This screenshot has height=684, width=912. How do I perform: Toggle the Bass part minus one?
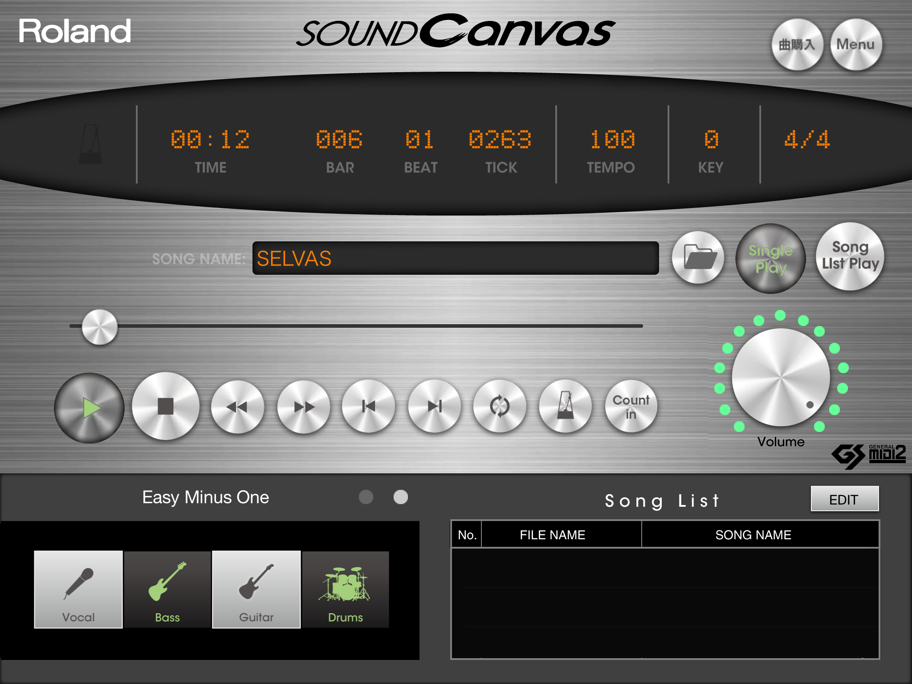click(x=167, y=590)
